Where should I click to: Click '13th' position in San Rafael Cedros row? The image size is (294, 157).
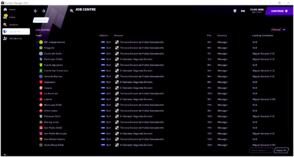(x=210, y=139)
